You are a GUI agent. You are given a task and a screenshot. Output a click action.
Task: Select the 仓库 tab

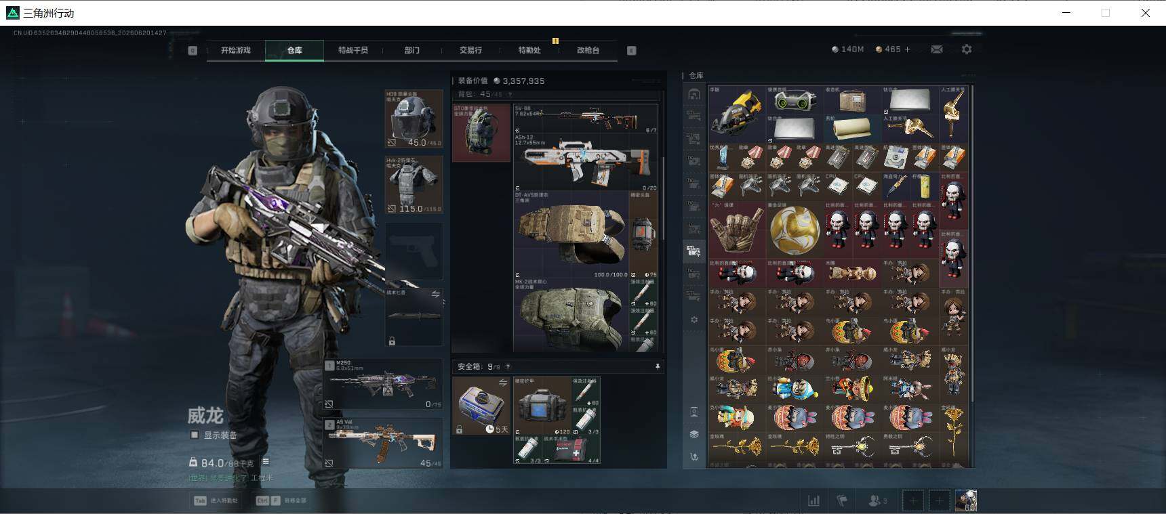pyautogui.click(x=294, y=50)
